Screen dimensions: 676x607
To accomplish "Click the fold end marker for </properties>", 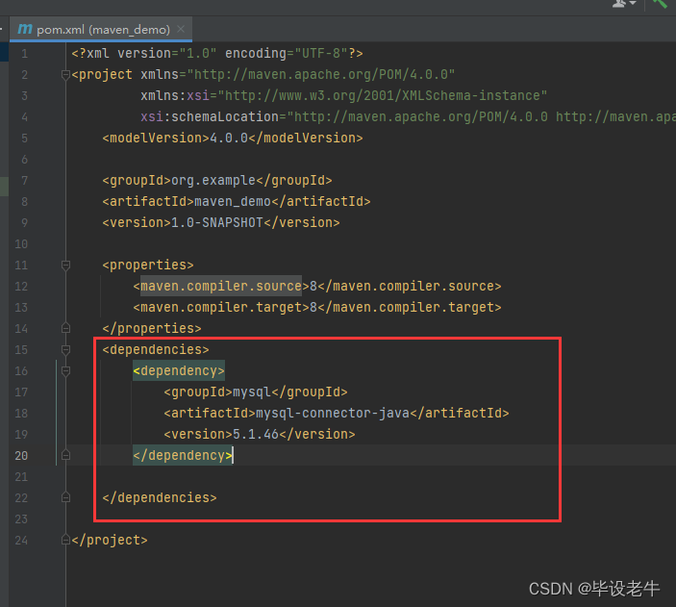I will [x=65, y=328].
